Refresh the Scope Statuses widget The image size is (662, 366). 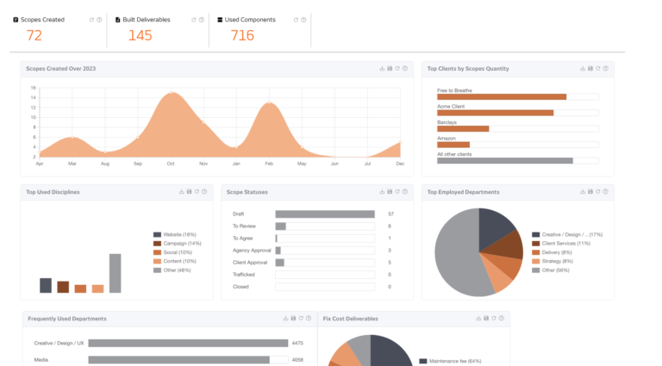397,192
